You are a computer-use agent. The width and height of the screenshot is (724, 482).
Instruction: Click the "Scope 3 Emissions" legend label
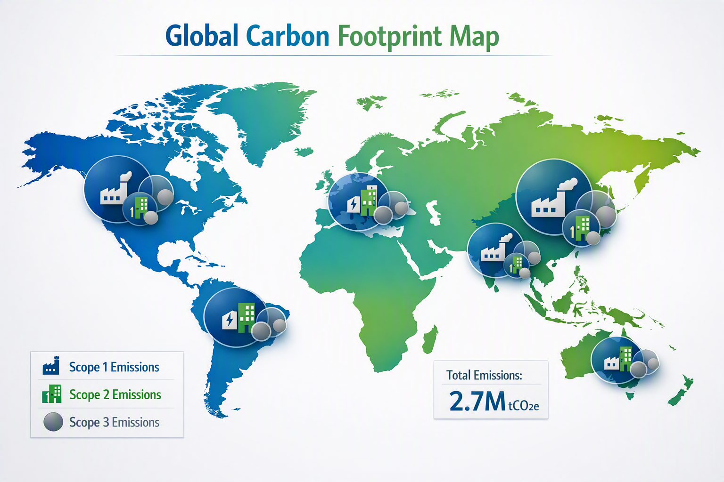114,422
